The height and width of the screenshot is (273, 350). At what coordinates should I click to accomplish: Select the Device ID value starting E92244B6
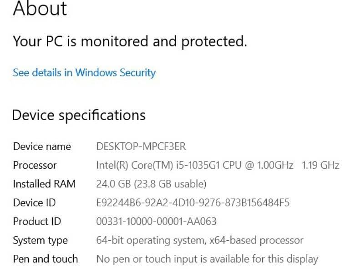coord(193,202)
